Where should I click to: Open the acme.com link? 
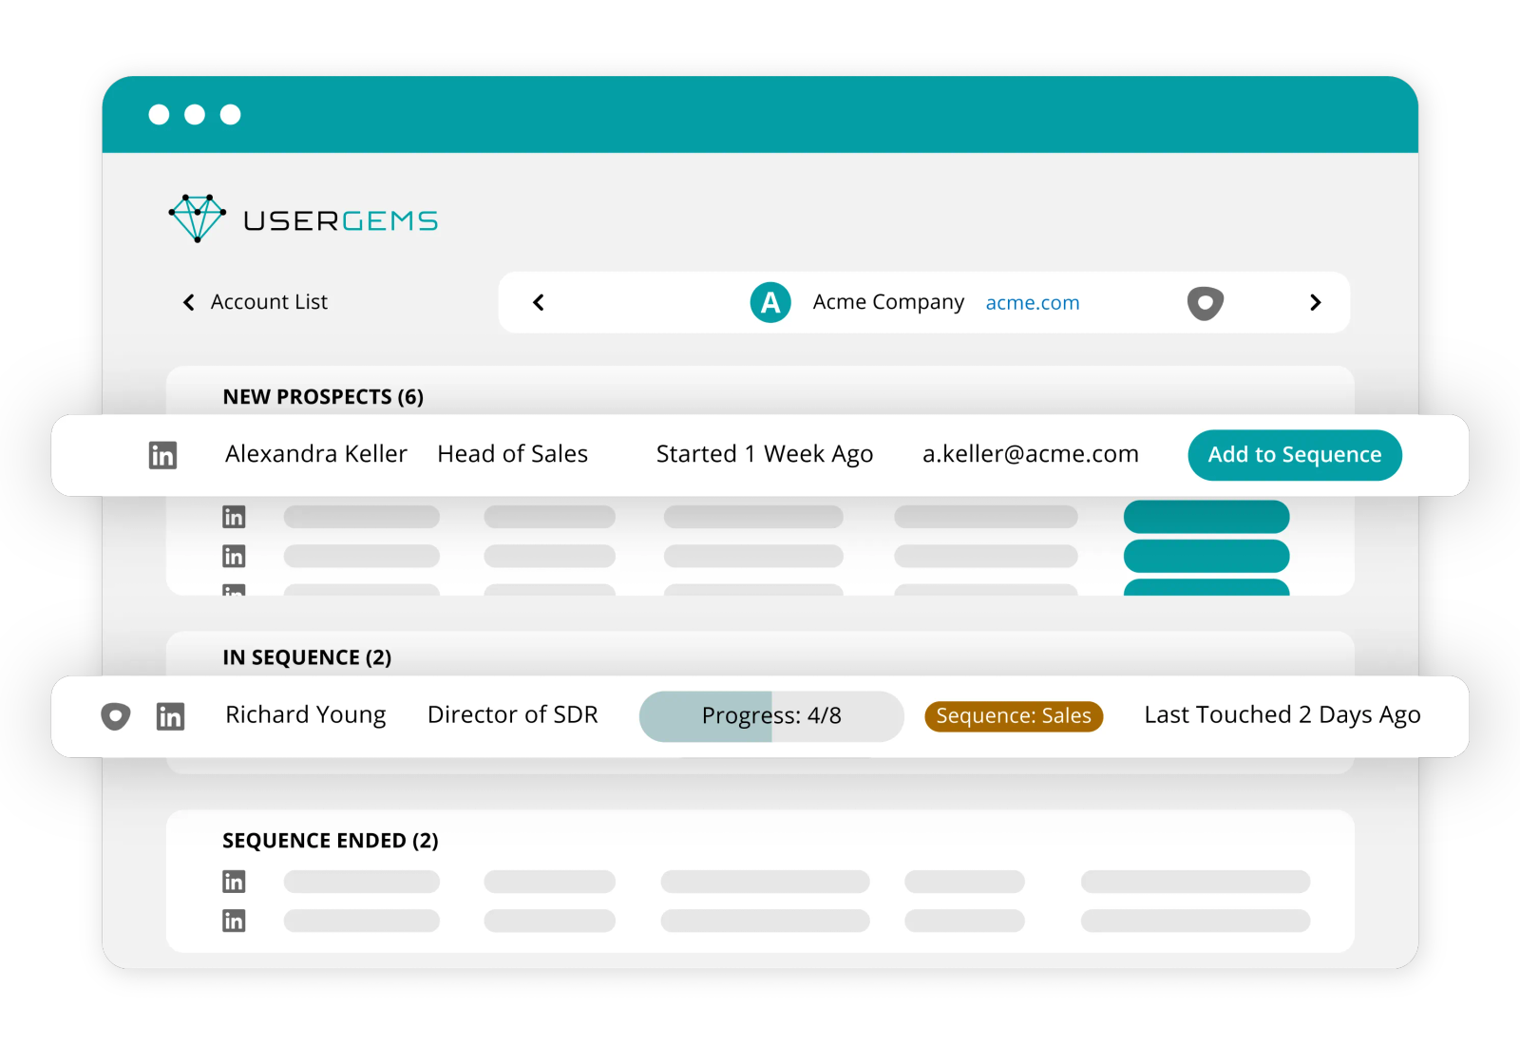[1033, 303]
